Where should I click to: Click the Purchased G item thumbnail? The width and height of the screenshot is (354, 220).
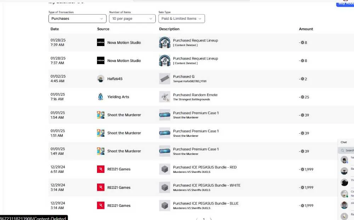(x=165, y=79)
